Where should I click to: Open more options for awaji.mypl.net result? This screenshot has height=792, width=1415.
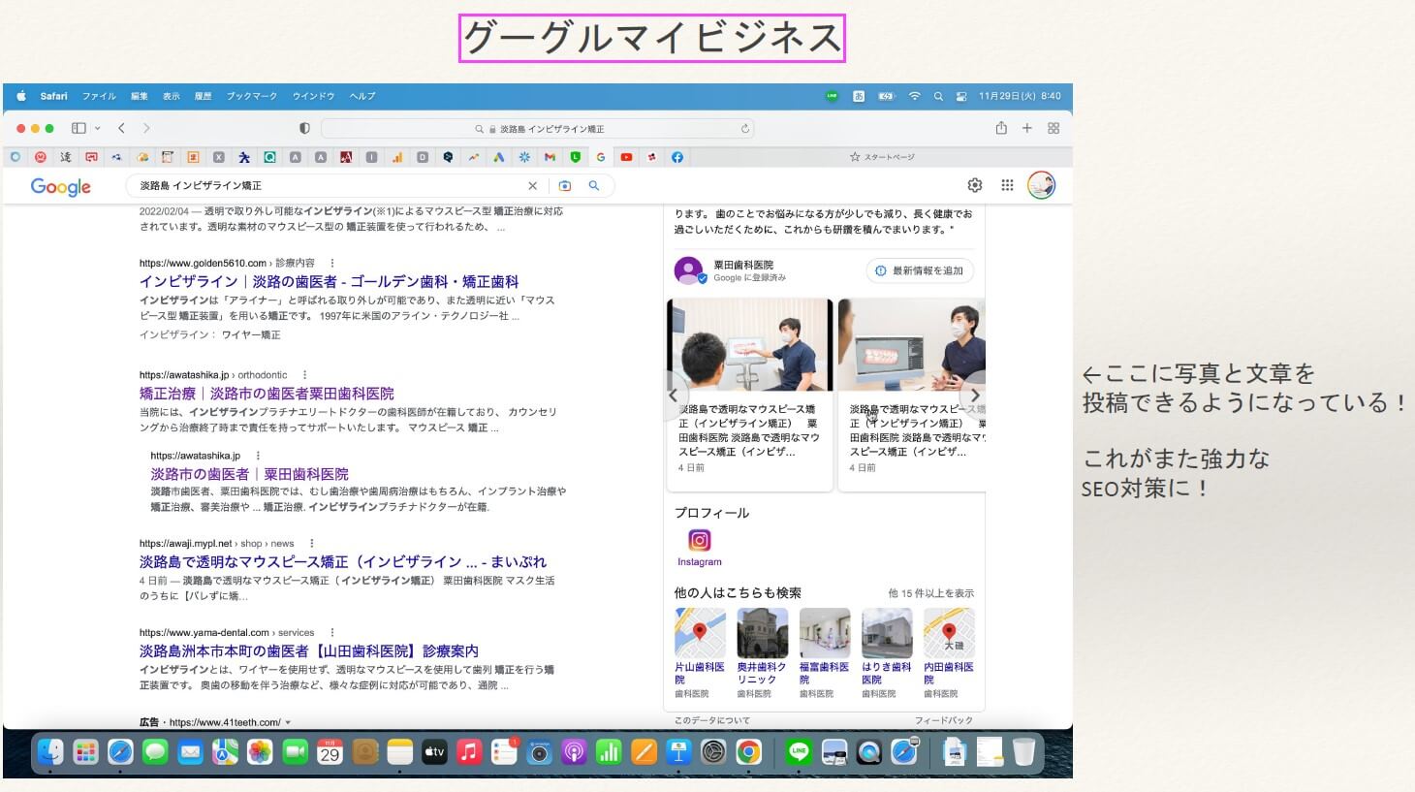coord(311,544)
